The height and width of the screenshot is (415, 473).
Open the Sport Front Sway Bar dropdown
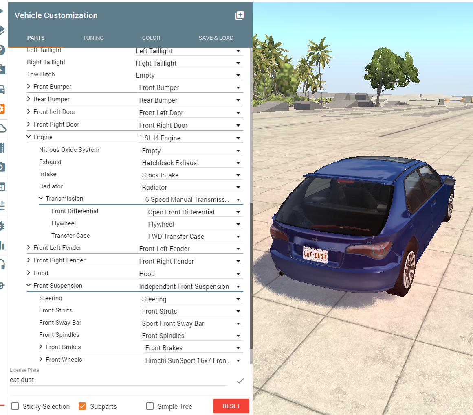tap(192, 323)
